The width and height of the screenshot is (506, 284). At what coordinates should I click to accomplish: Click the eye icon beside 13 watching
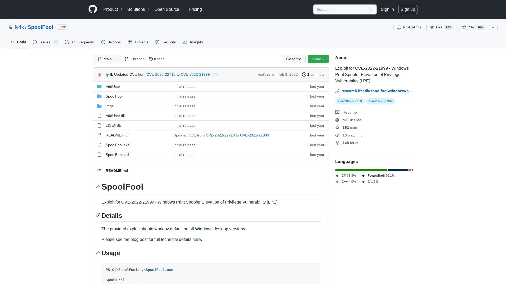337,135
